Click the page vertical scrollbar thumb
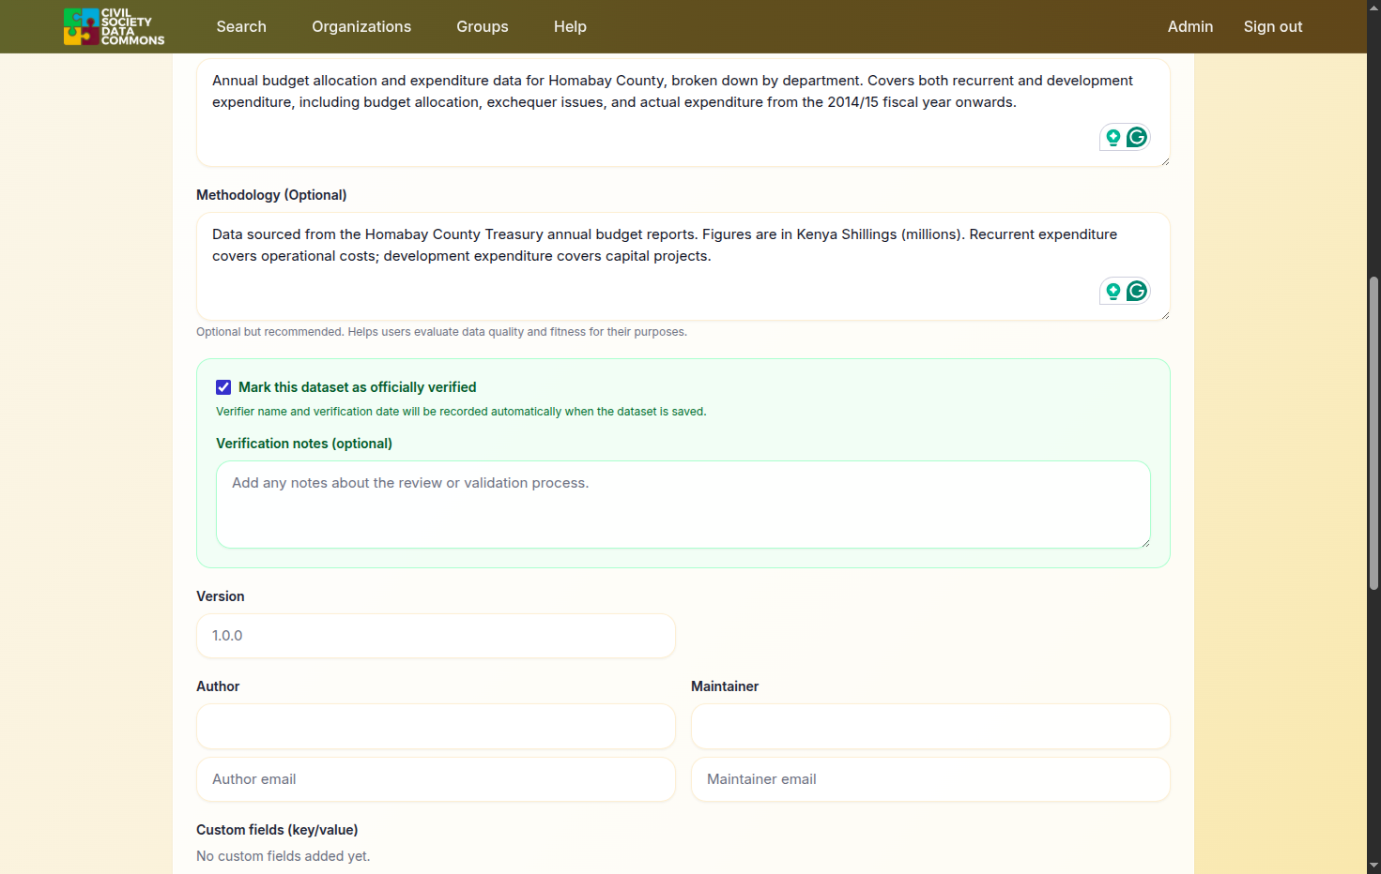The height and width of the screenshot is (874, 1381). pyautogui.click(x=1373, y=433)
